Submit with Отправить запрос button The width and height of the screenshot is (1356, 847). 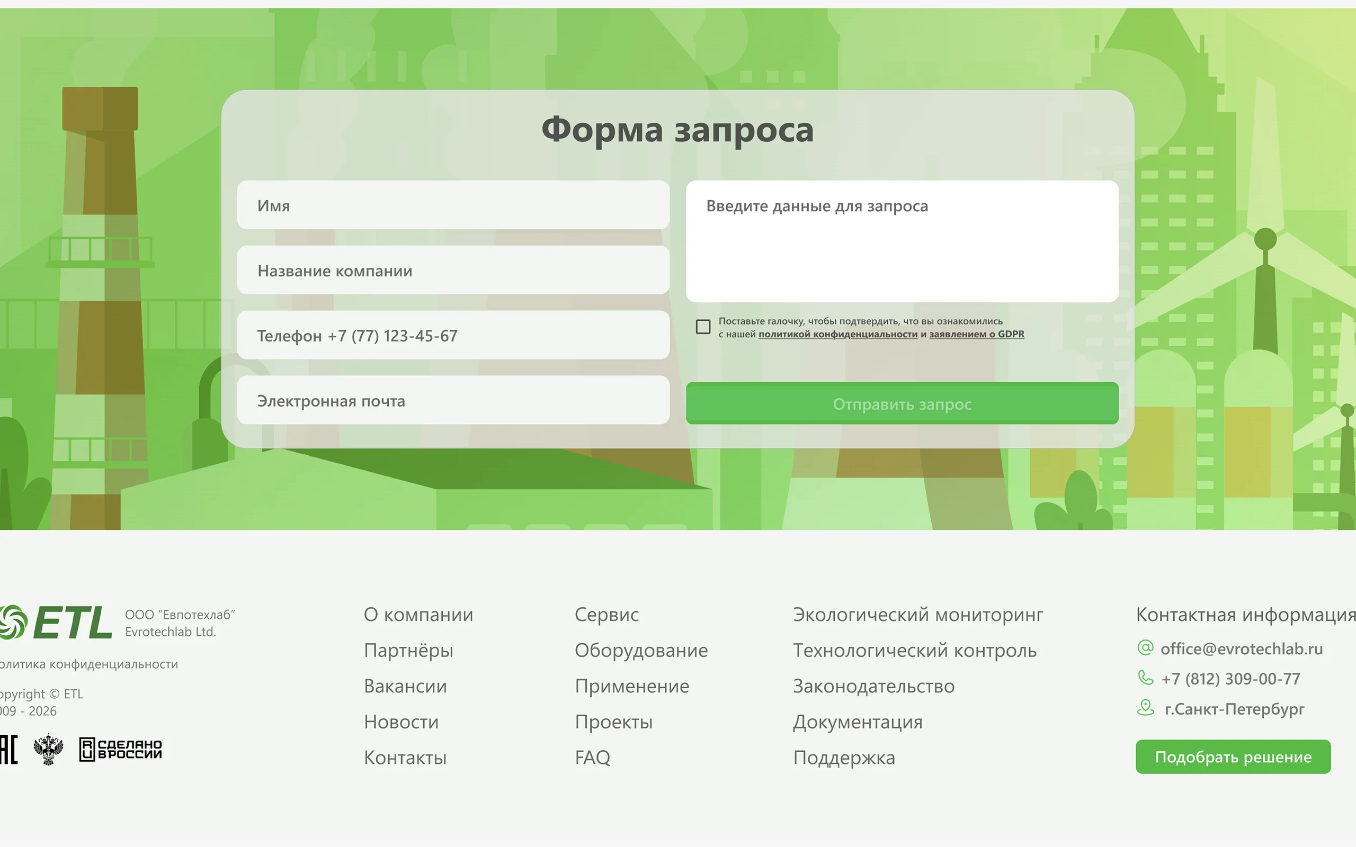(902, 403)
